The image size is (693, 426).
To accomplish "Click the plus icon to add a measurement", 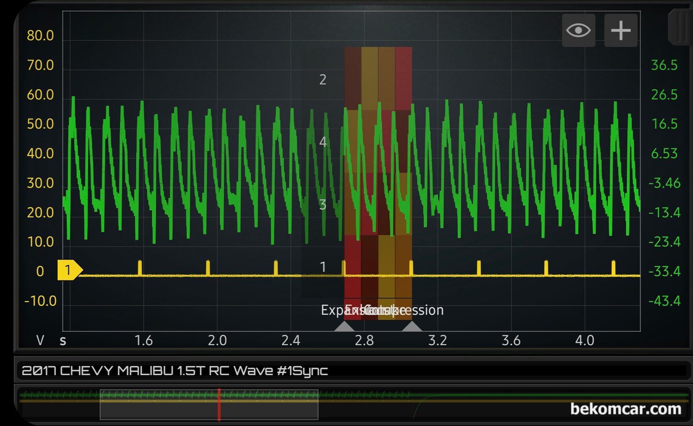I will pos(620,30).
